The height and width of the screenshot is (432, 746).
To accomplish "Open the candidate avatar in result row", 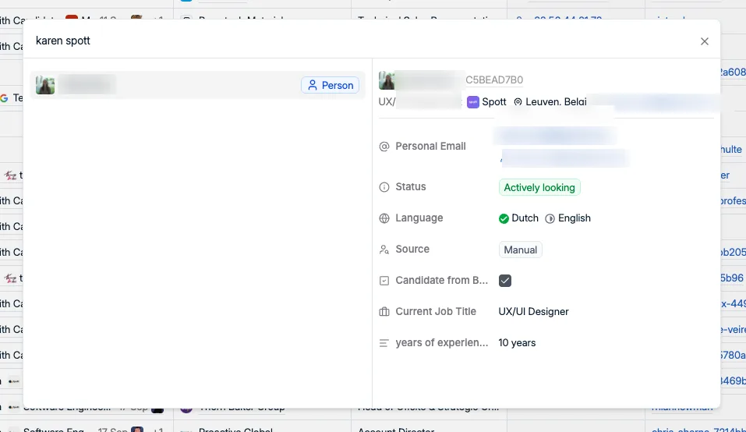I will click(45, 85).
